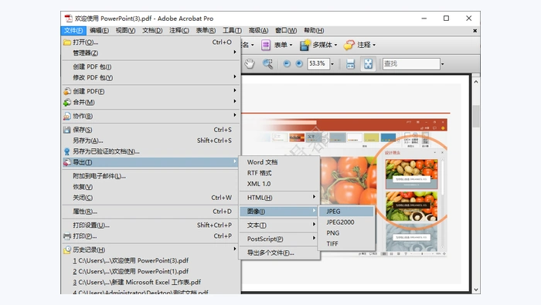The width and height of the screenshot is (541, 305).
Task: Open the Window (窗口) menu
Action: [x=286, y=31]
